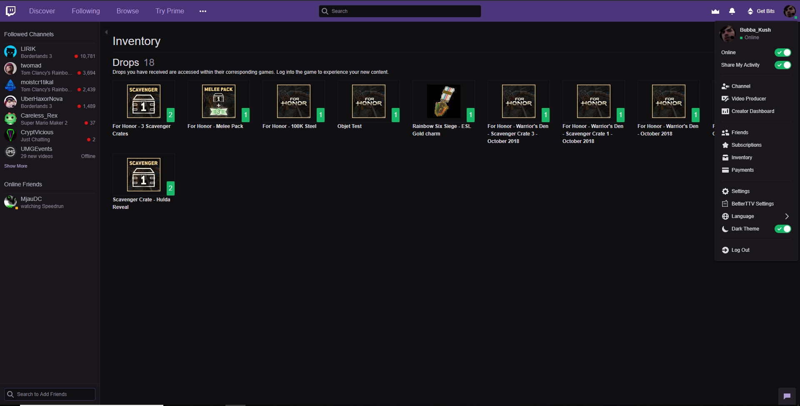Open UMGEvents channel avatar
800x406 pixels.
10,152
